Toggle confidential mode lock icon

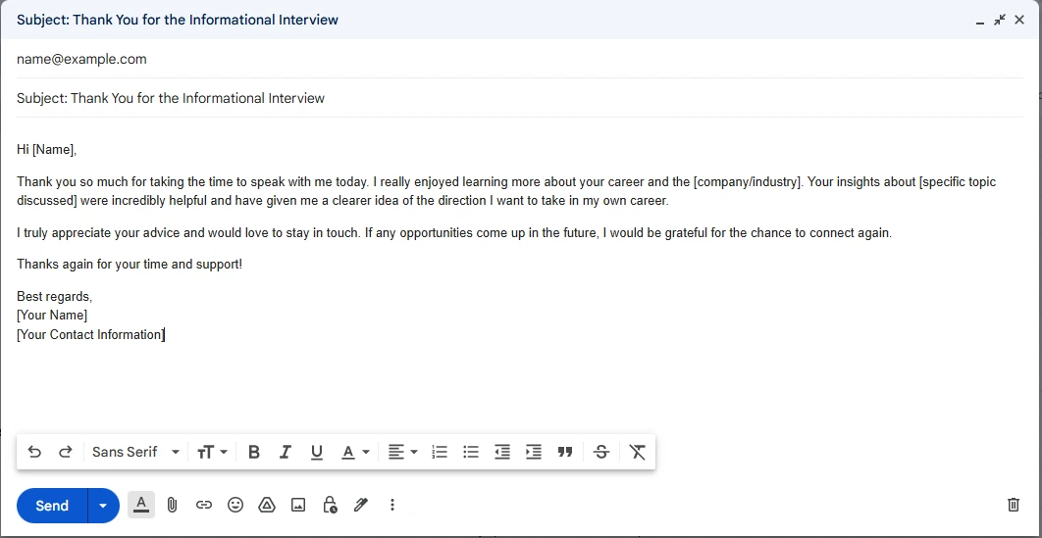coord(330,505)
